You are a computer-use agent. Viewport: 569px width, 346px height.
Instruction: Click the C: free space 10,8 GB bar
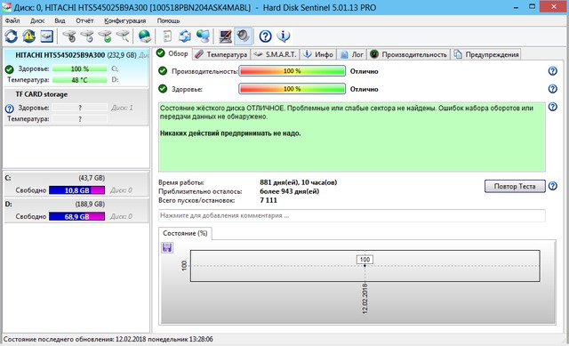point(77,189)
